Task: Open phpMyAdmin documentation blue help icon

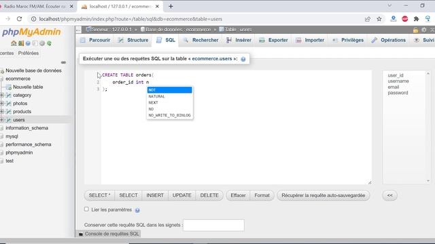Action: point(28,43)
